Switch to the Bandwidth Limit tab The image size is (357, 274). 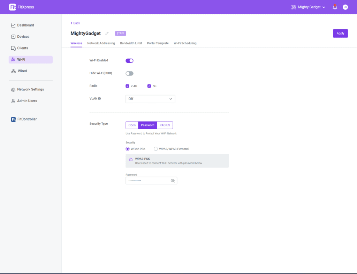coord(131,43)
